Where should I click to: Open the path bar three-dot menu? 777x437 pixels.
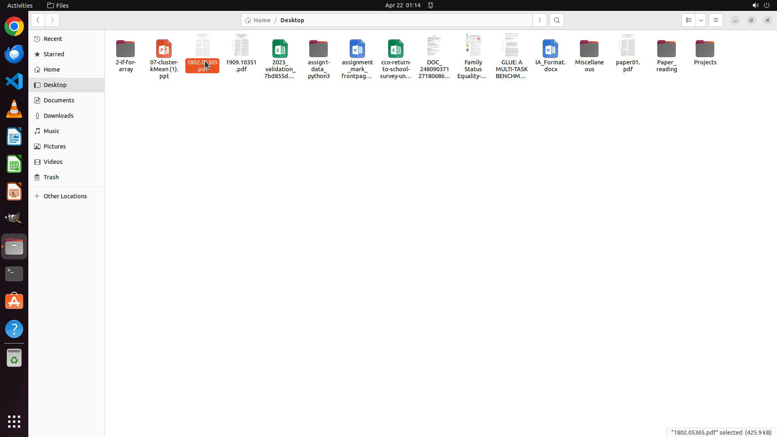539,20
